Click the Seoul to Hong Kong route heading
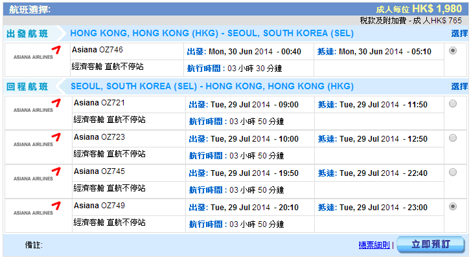 point(211,86)
